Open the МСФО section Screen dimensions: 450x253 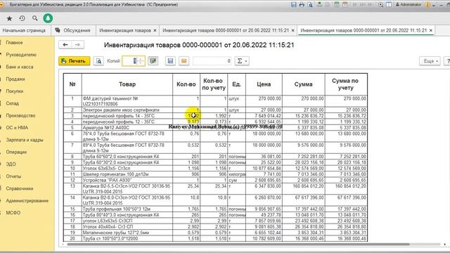tap(13, 213)
